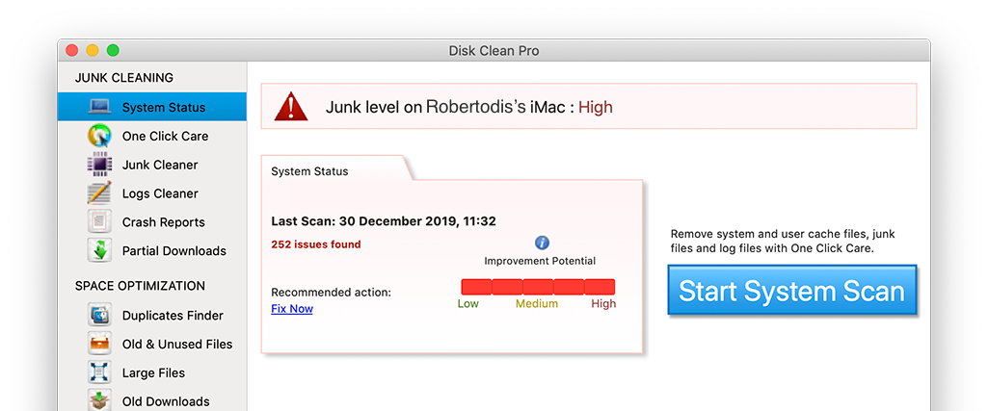Click the JUNK CLEANING section heading
The height and width of the screenshot is (411, 988).
(124, 77)
